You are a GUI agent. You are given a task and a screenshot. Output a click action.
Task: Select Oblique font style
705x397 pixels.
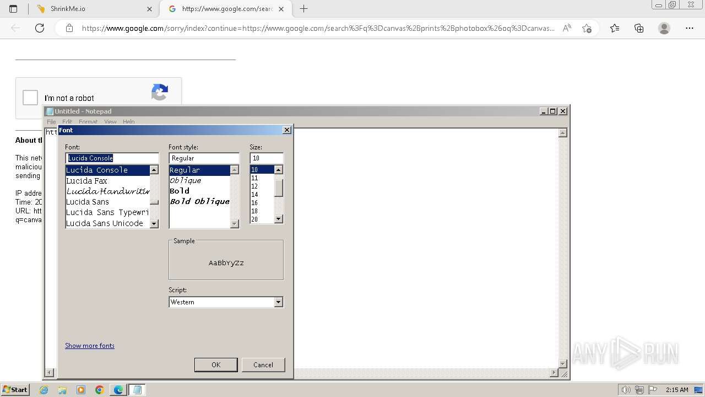(199, 180)
